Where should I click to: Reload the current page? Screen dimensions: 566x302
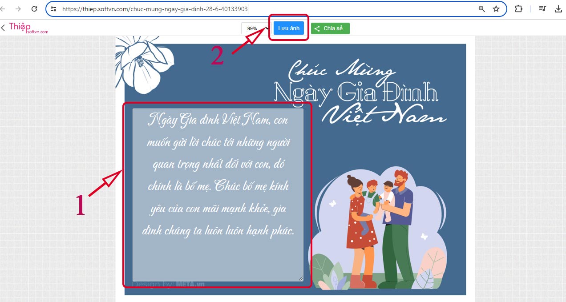pyautogui.click(x=34, y=9)
